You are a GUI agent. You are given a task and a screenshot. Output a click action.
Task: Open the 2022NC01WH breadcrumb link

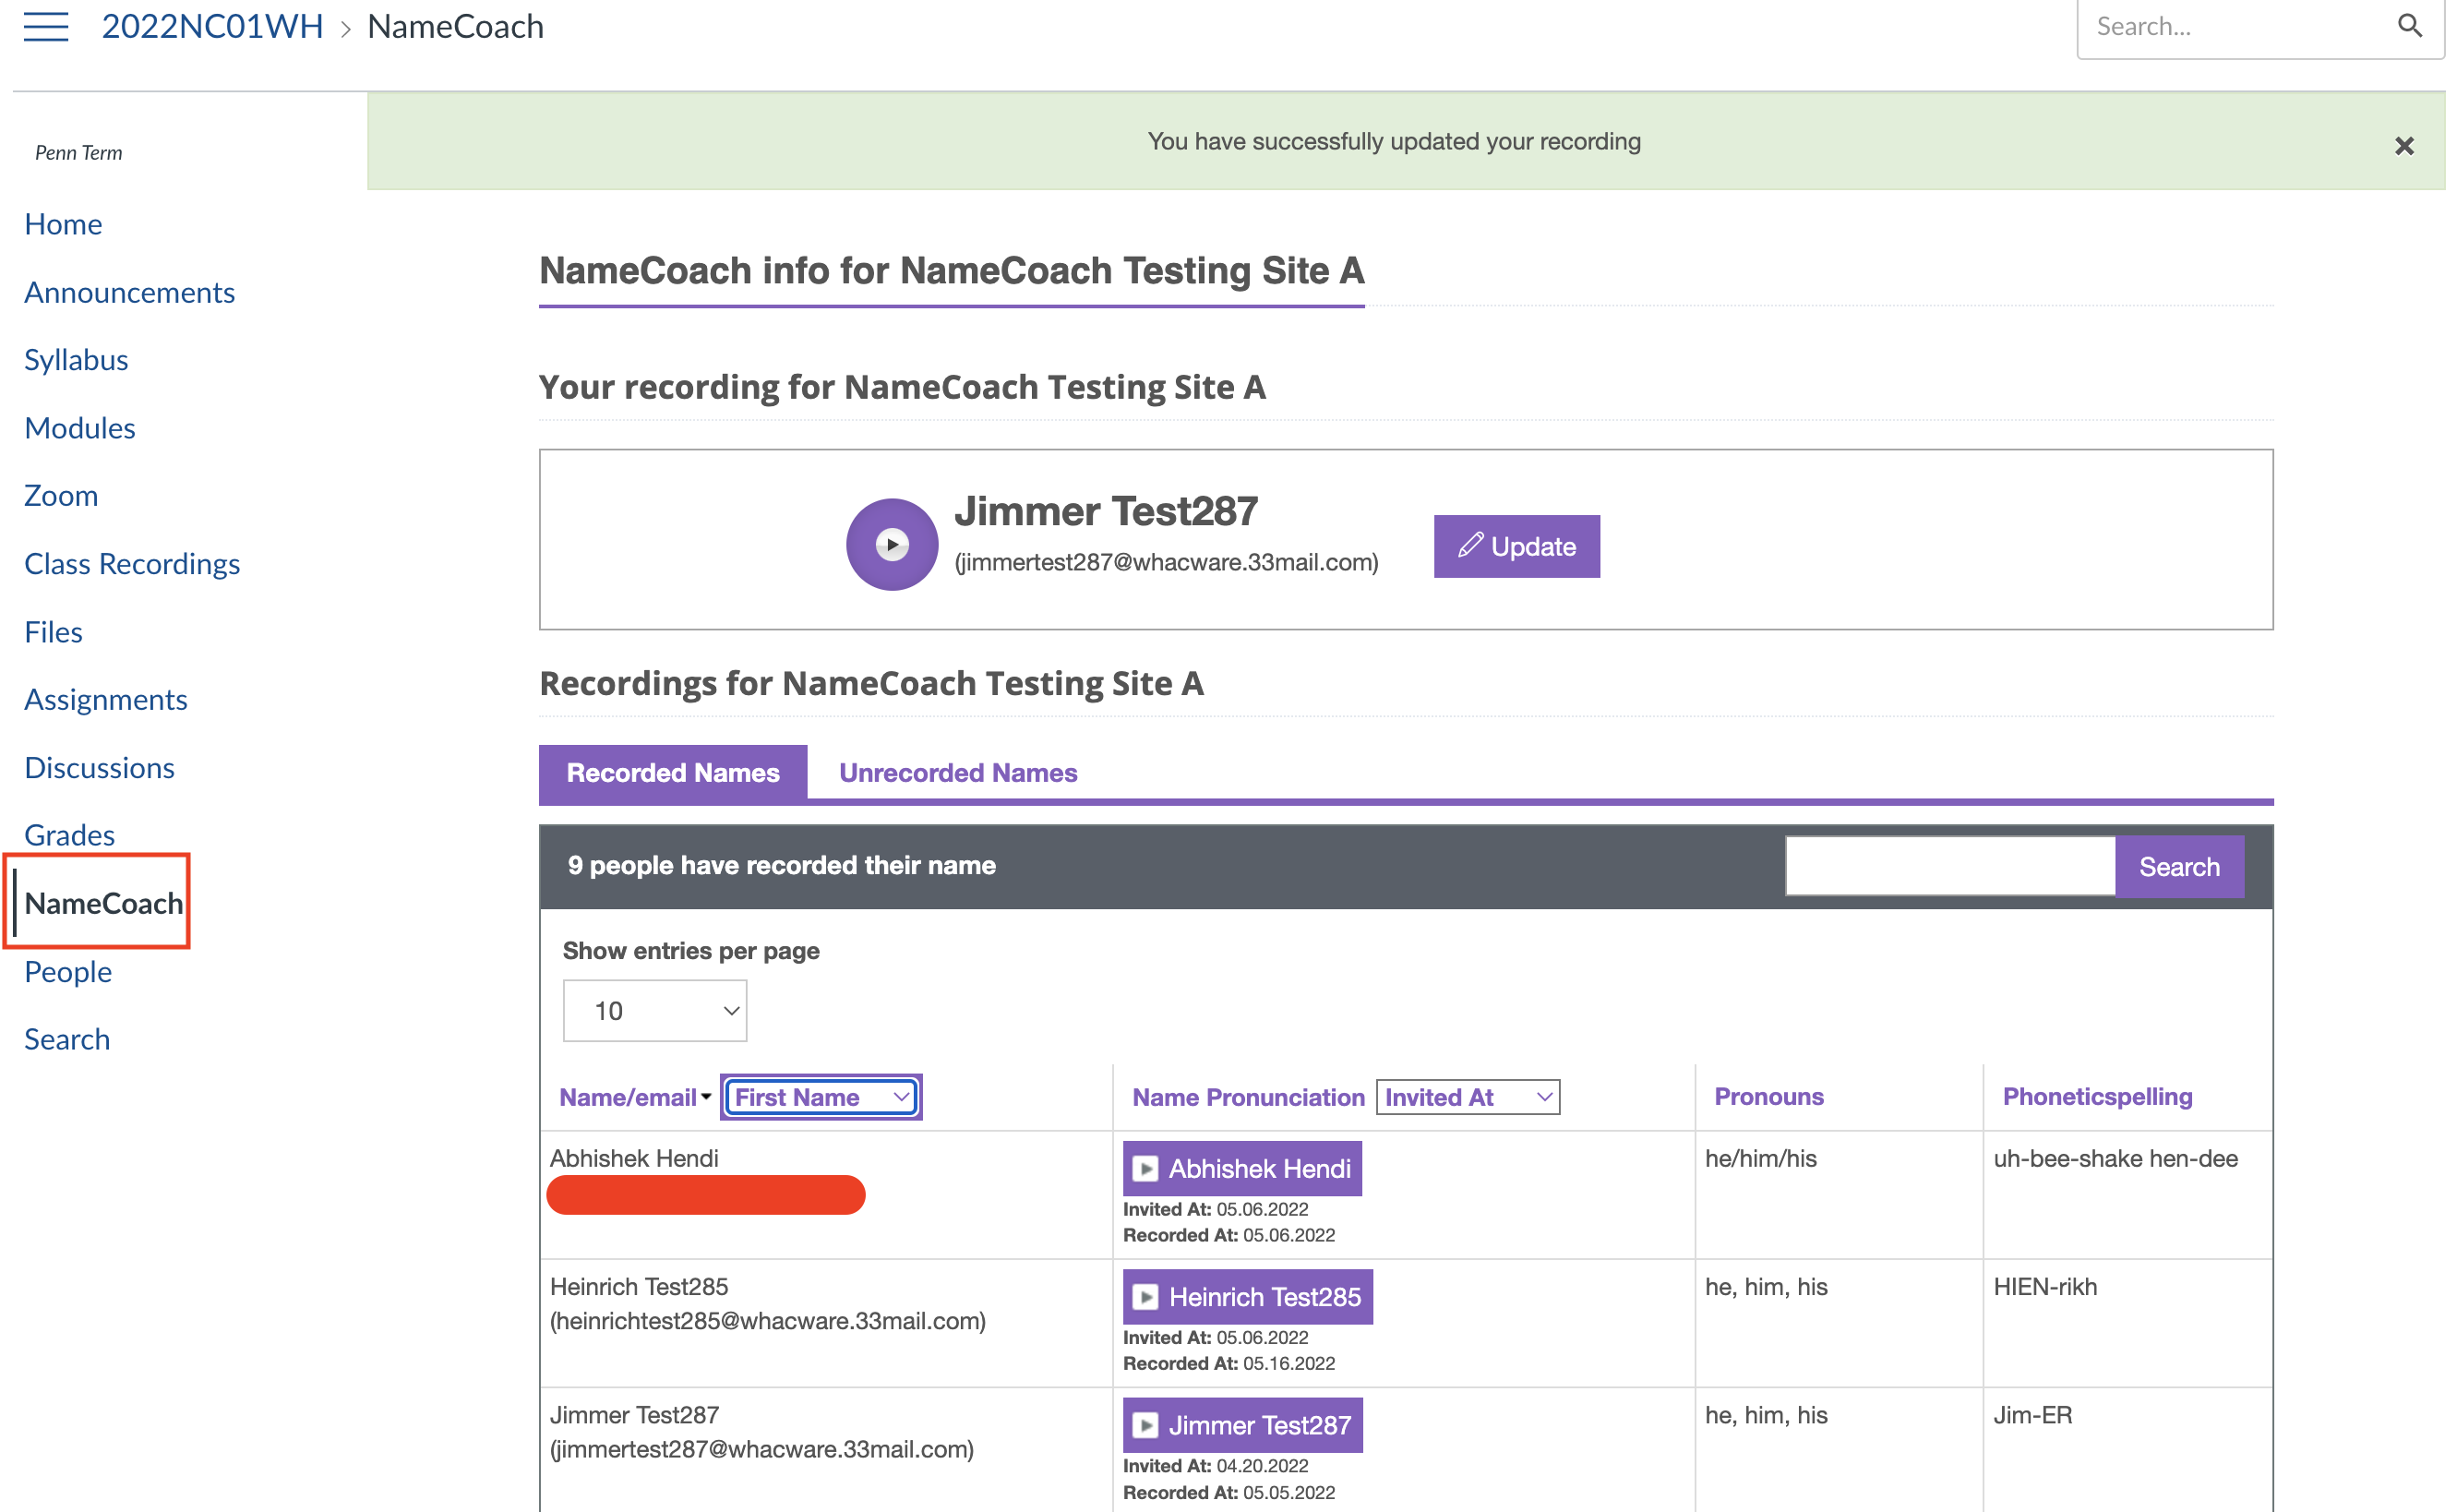[x=213, y=26]
